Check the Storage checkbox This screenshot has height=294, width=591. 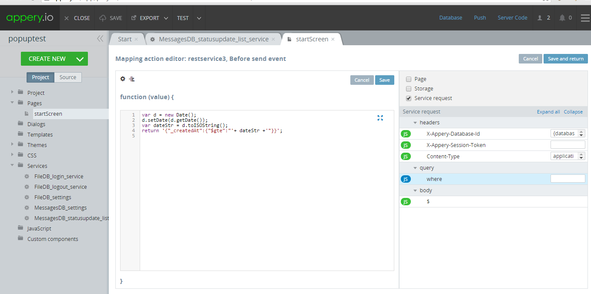pyautogui.click(x=409, y=89)
